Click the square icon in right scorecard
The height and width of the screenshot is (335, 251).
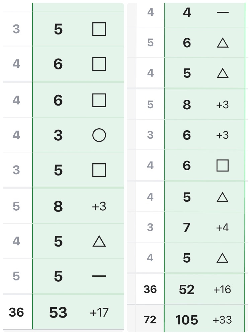click(x=223, y=165)
